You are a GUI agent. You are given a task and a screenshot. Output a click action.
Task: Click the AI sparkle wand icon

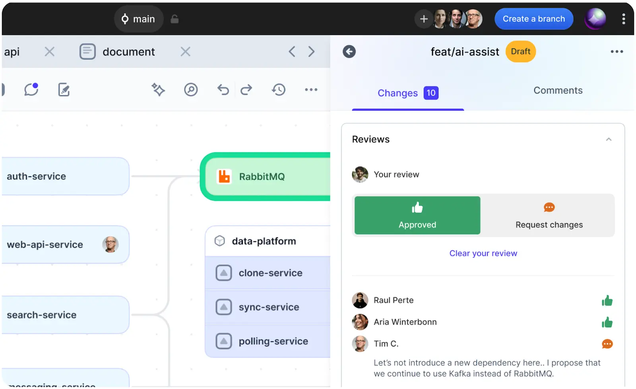pyautogui.click(x=158, y=90)
